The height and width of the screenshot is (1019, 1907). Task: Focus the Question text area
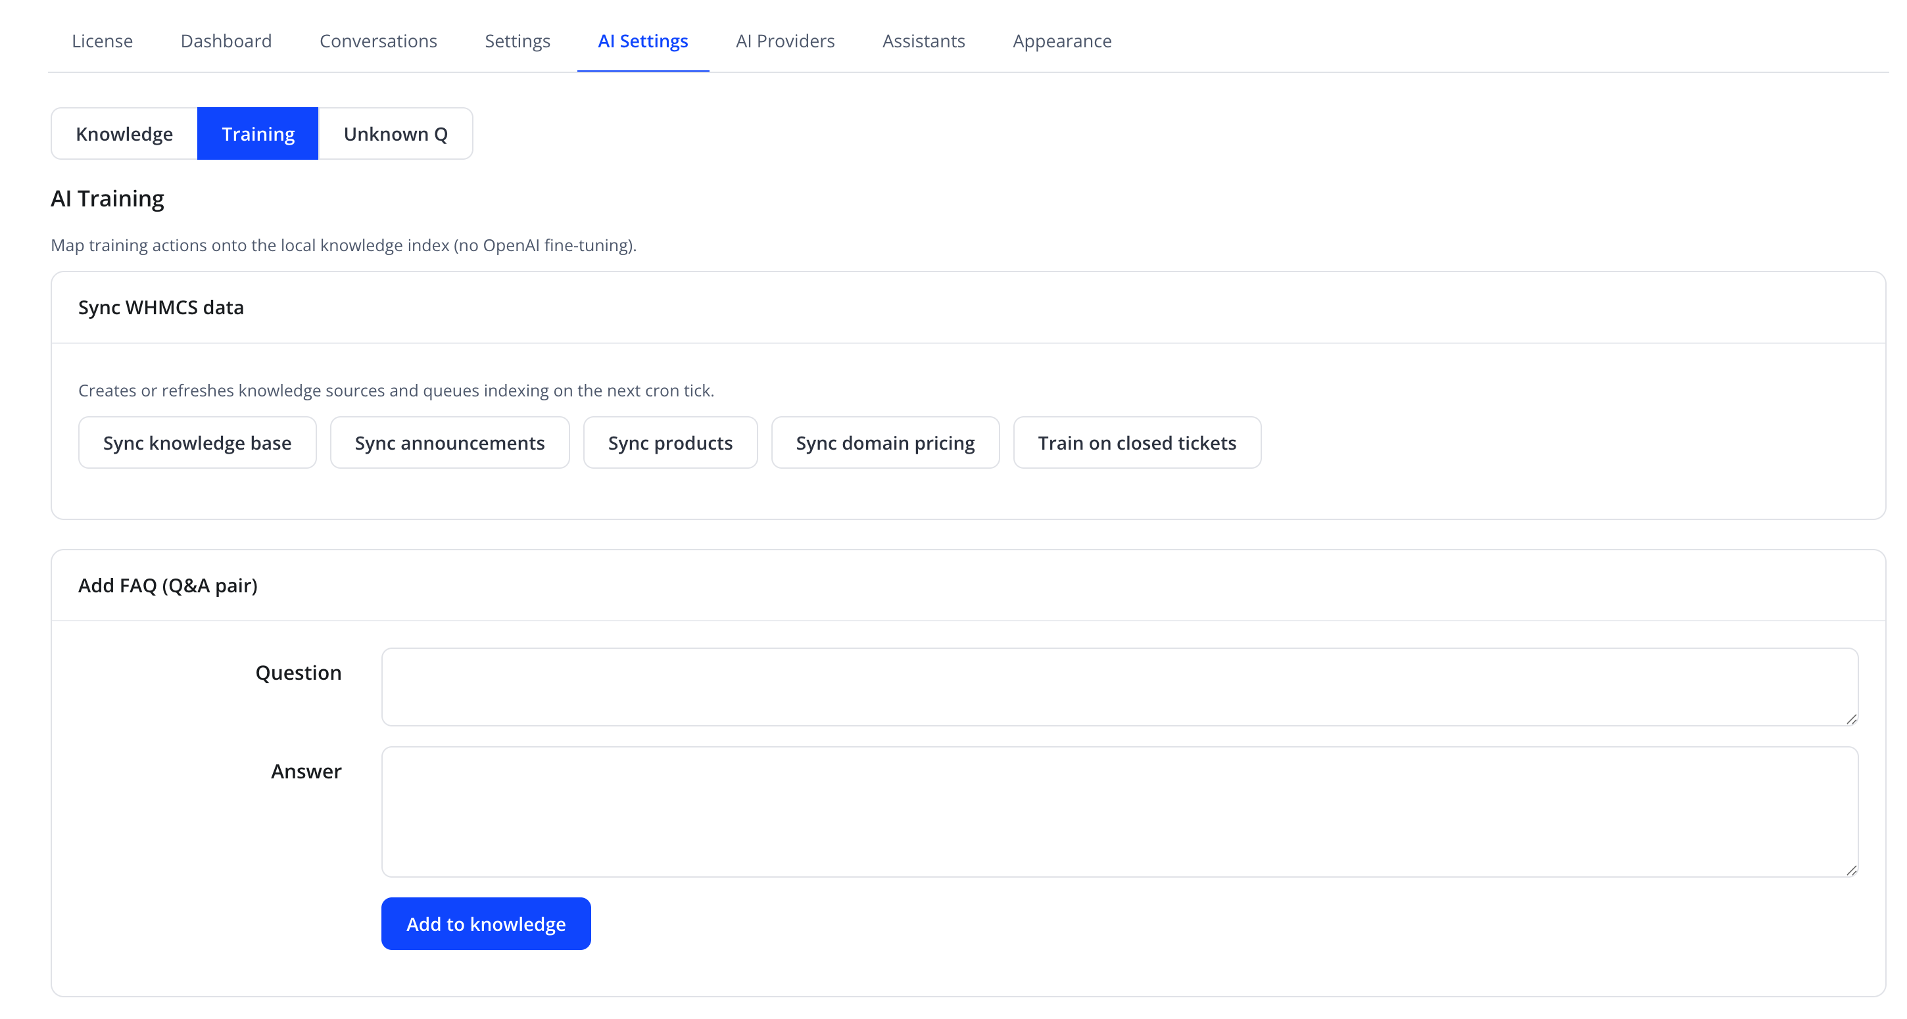point(1119,687)
